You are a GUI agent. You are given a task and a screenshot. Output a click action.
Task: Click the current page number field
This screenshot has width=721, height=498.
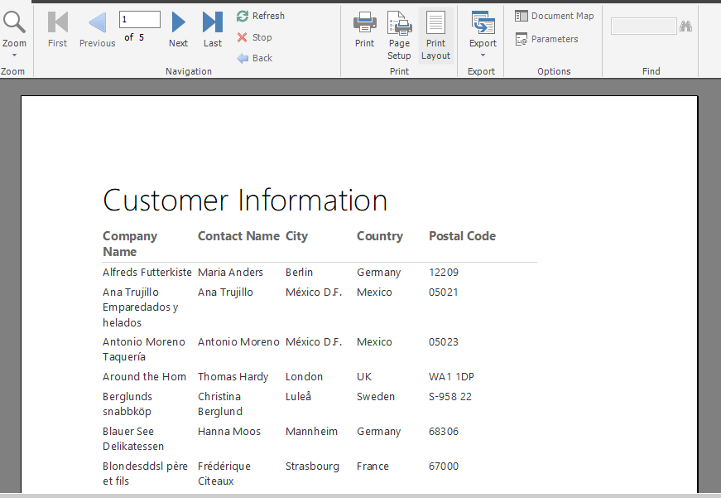140,19
